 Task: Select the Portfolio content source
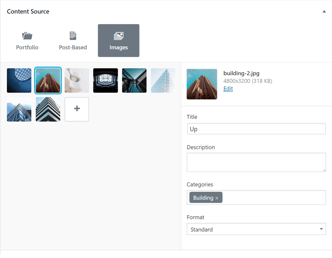point(27,41)
